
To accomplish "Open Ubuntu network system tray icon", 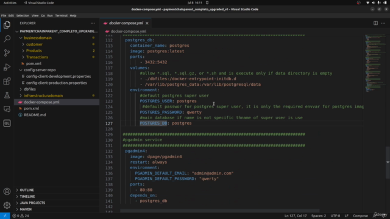I will [367, 2].
